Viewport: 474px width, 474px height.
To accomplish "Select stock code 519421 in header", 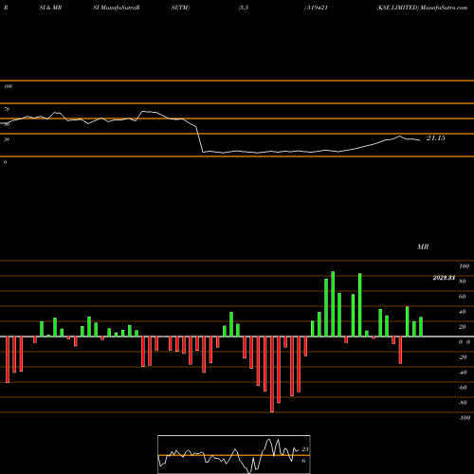I will (318, 8).
